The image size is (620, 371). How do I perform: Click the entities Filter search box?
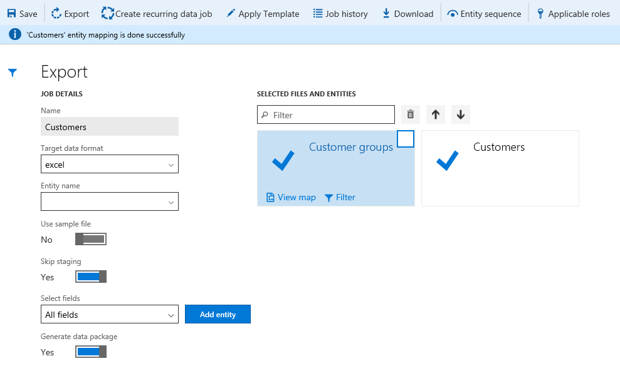[x=326, y=115]
